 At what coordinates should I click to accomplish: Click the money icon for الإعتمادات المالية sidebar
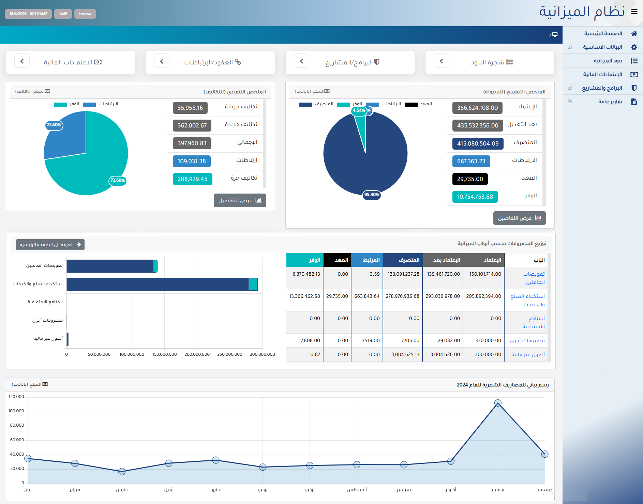[x=634, y=74]
